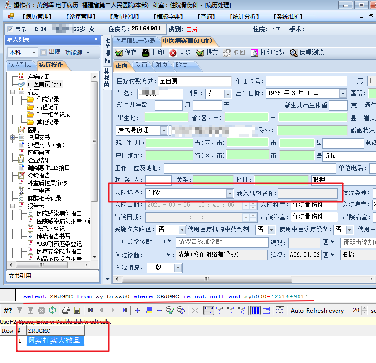Switch to form view icon

pos(266,310)
